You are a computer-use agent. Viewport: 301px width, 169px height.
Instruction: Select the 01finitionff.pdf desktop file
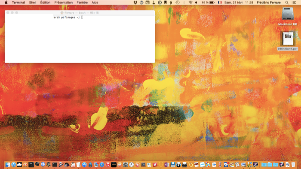tap(288, 41)
